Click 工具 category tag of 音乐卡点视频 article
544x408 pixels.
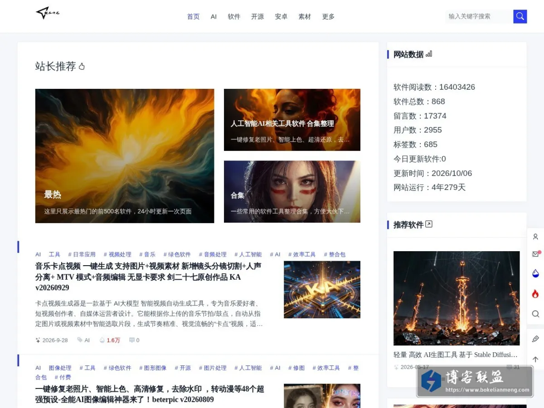point(54,254)
